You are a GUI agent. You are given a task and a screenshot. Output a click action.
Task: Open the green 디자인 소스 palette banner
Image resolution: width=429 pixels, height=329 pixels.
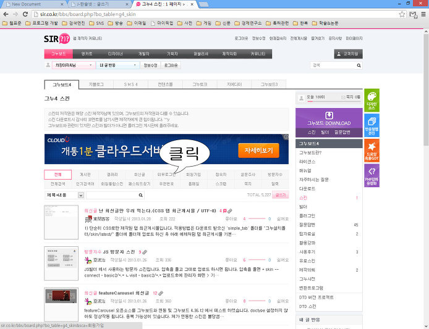pos(372,100)
